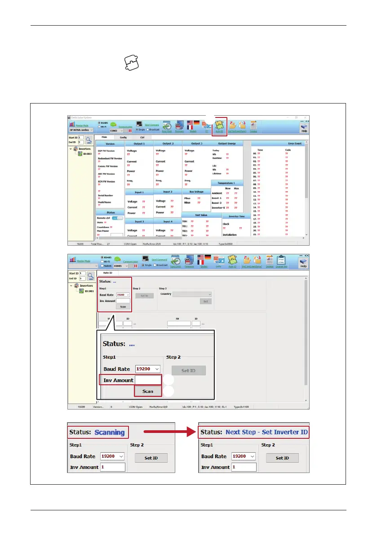Open the COM5 port dropdown
Image resolution: width=377 pixels, height=536 pixels.
(x=121, y=266)
